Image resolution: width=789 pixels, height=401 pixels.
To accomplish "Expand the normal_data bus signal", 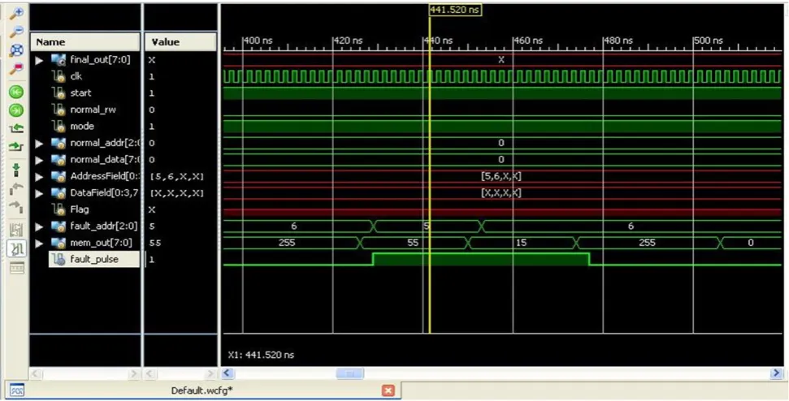I will coord(39,160).
